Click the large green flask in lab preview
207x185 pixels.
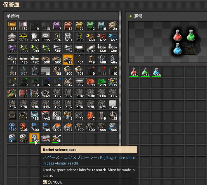[191, 35]
